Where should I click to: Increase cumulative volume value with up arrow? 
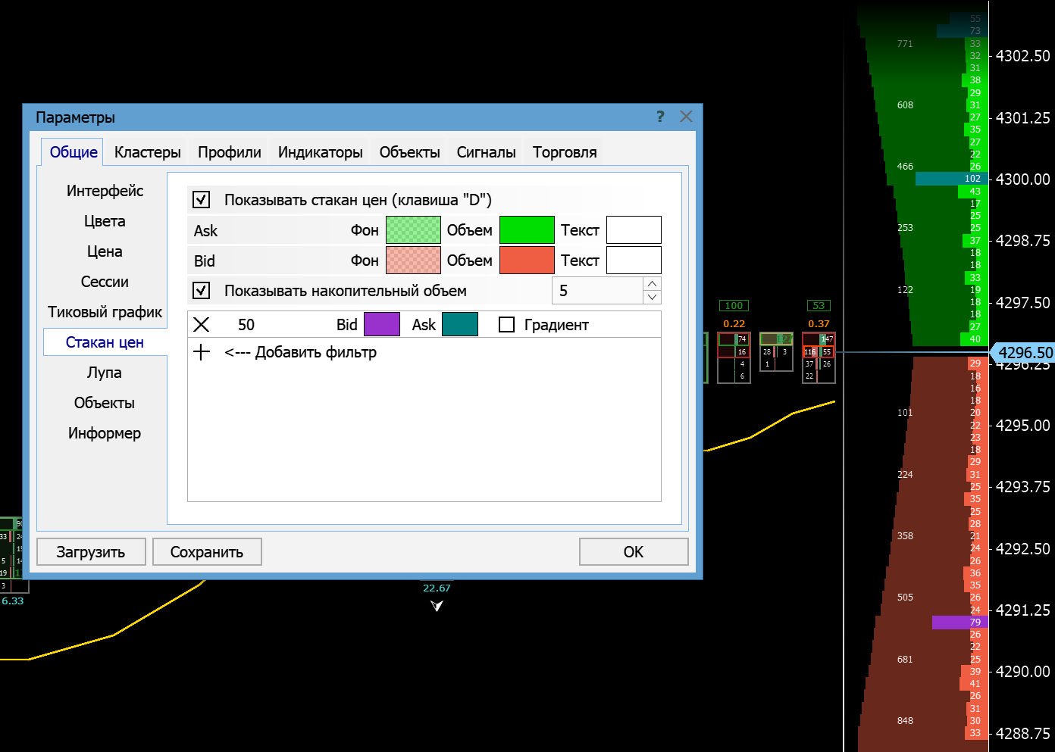[652, 284]
